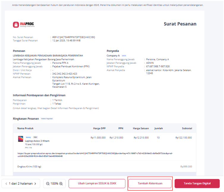Click the date 12 Jan 2025, 15:48:59 WIB
This screenshot has width=224, height=192.
(x=66, y=41)
